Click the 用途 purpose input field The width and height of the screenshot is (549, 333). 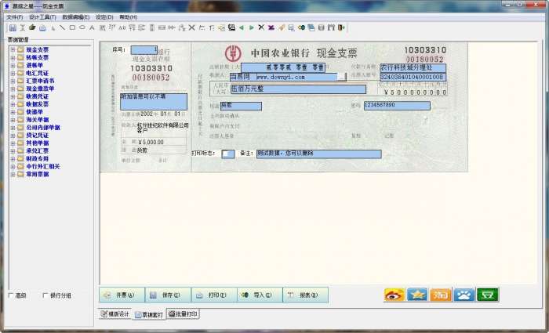coord(241,106)
